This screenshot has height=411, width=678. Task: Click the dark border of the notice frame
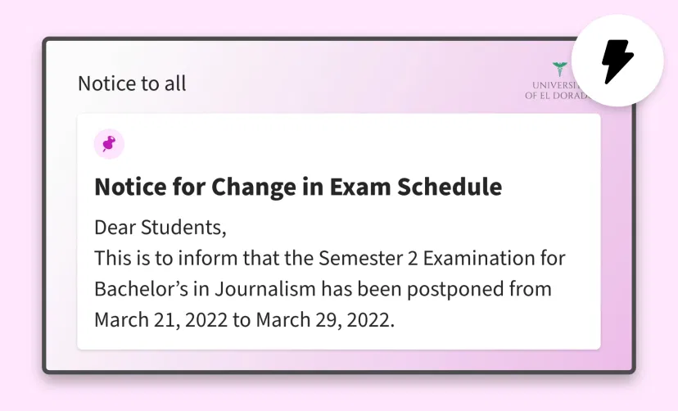pos(44,205)
